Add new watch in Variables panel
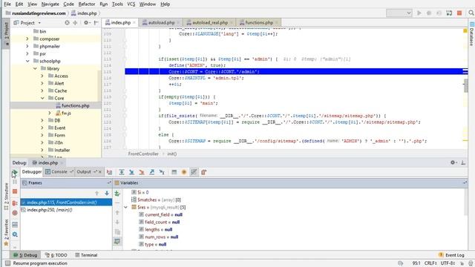 117,193
